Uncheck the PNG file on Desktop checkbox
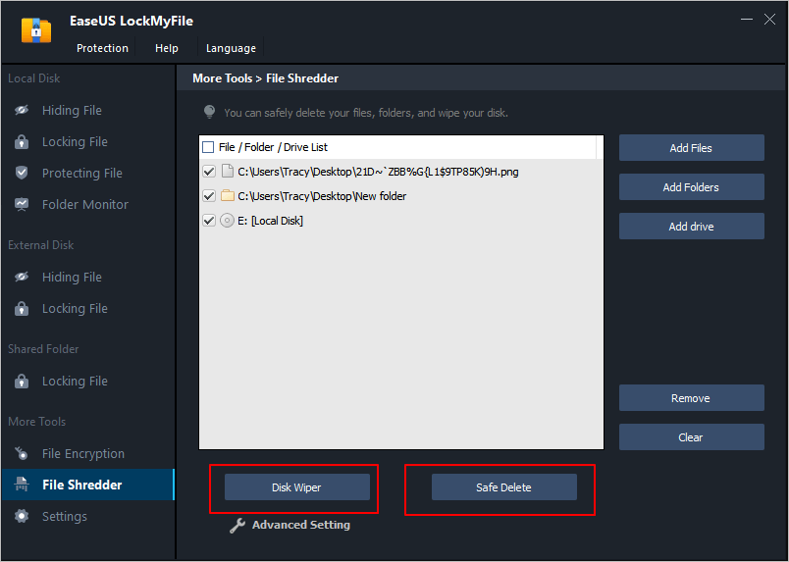 [208, 172]
